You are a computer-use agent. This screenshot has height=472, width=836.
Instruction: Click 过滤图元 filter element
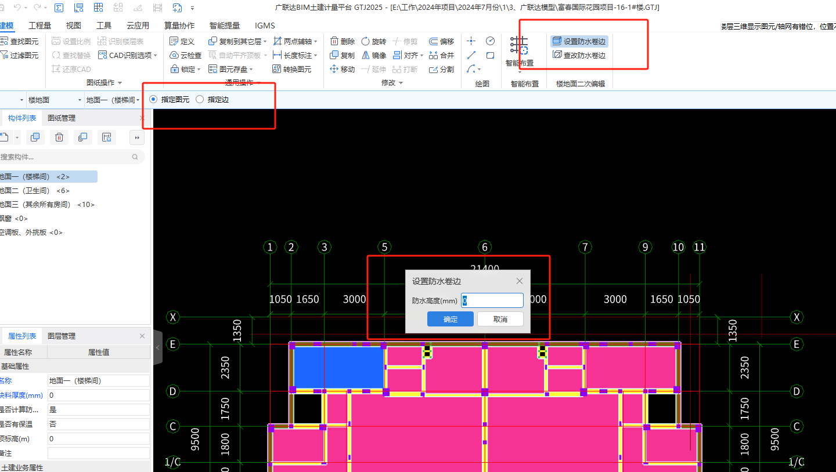tap(19, 55)
